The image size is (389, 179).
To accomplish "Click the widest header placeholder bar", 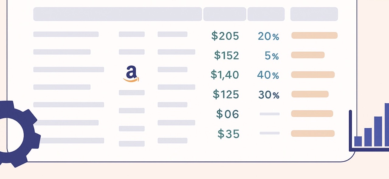I will click(x=118, y=14).
